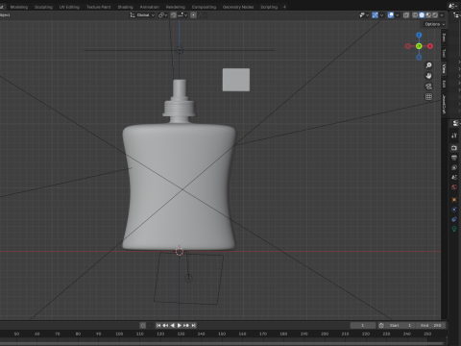The width and height of the screenshot is (461, 346).
Task: Open pivot point dropdown
Action: point(163,15)
